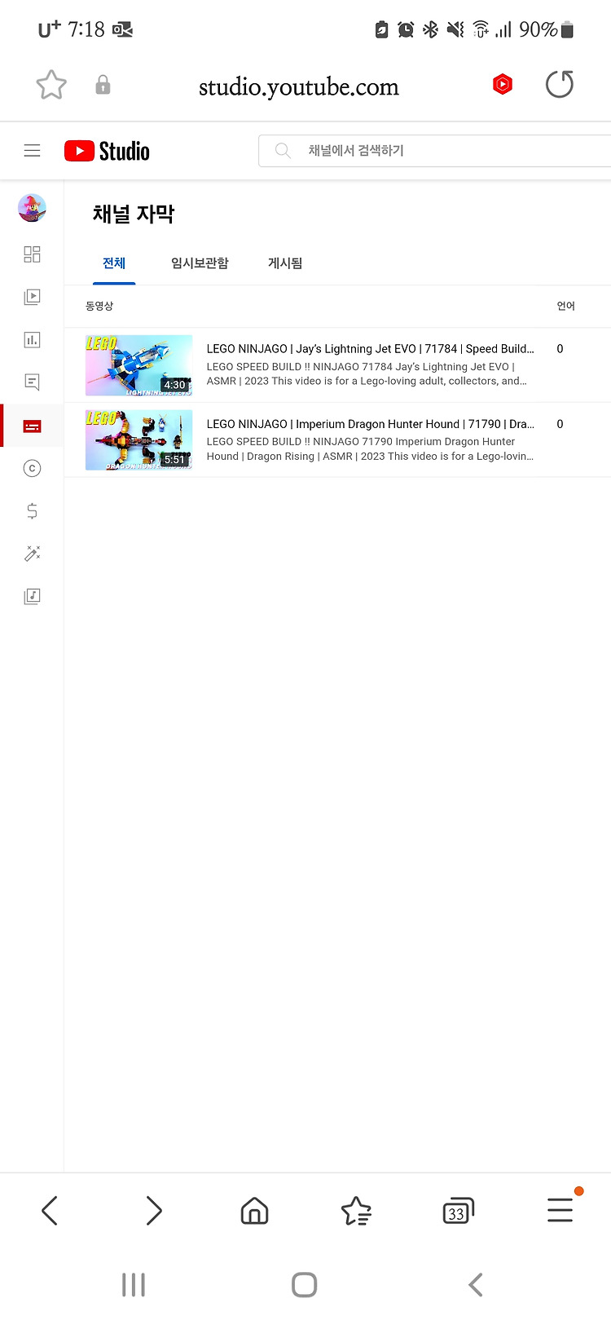This screenshot has width=611, height=1325.
Task: Open the Dashboard sidebar icon
Action: pyautogui.click(x=32, y=254)
